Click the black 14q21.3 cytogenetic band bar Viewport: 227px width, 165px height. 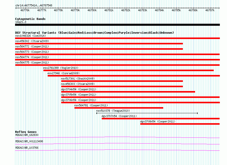point(117,25)
